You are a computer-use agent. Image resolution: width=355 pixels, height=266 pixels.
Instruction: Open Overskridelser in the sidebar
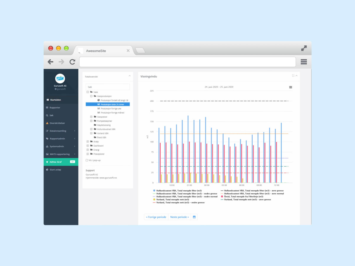[x=61, y=123]
